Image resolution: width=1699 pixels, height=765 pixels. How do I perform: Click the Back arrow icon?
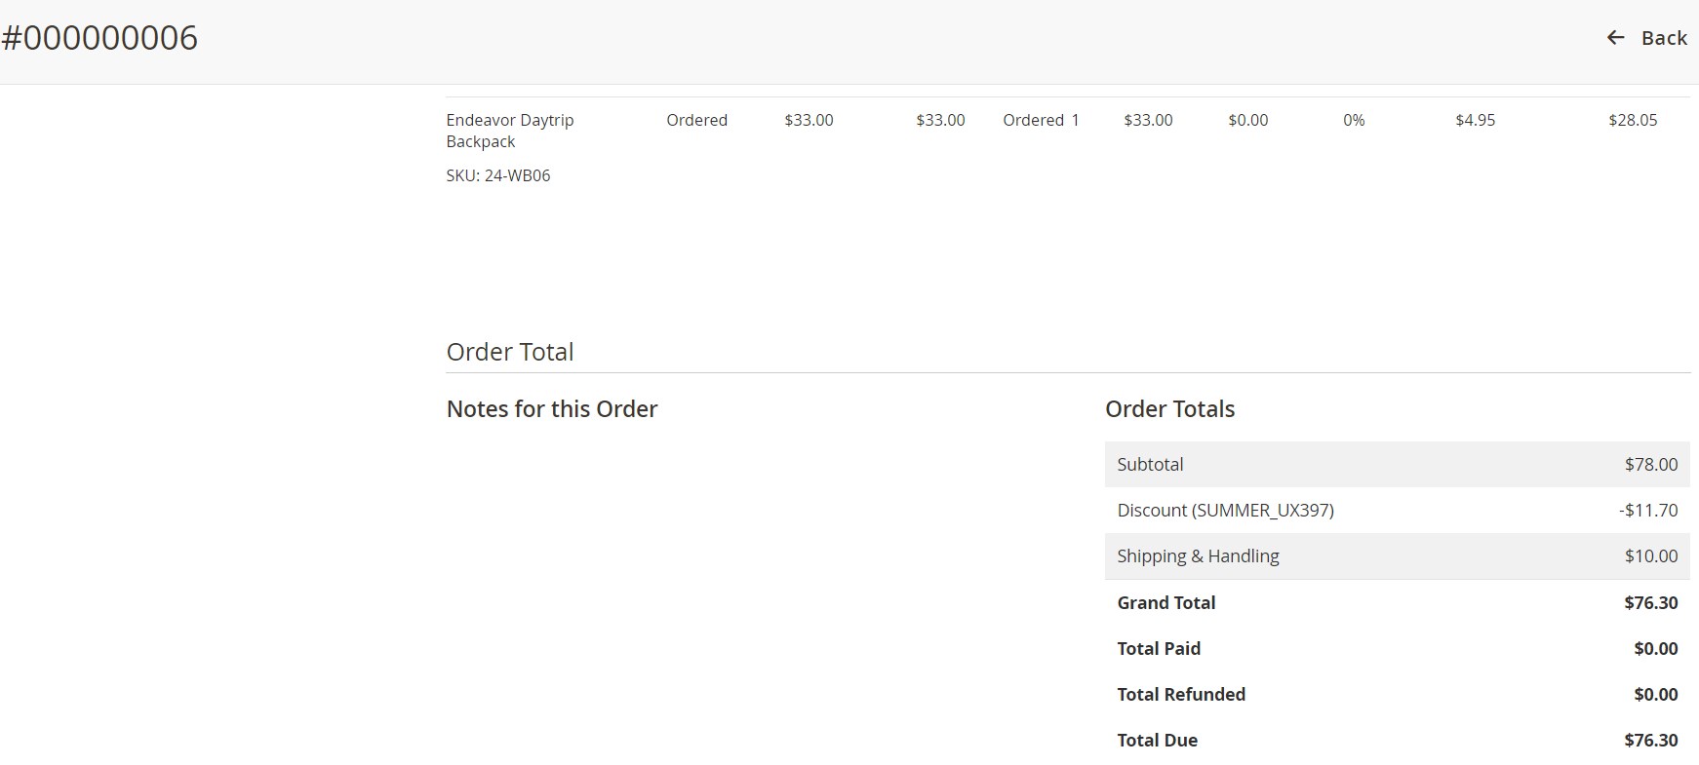(x=1615, y=38)
